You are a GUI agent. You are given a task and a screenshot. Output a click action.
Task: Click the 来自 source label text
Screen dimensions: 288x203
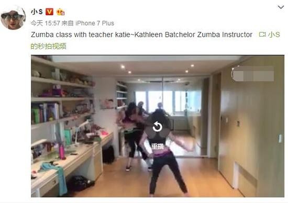pyautogui.click(x=68, y=24)
